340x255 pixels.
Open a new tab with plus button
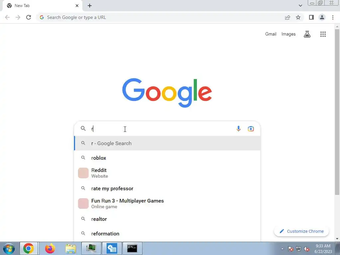tap(90, 6)
